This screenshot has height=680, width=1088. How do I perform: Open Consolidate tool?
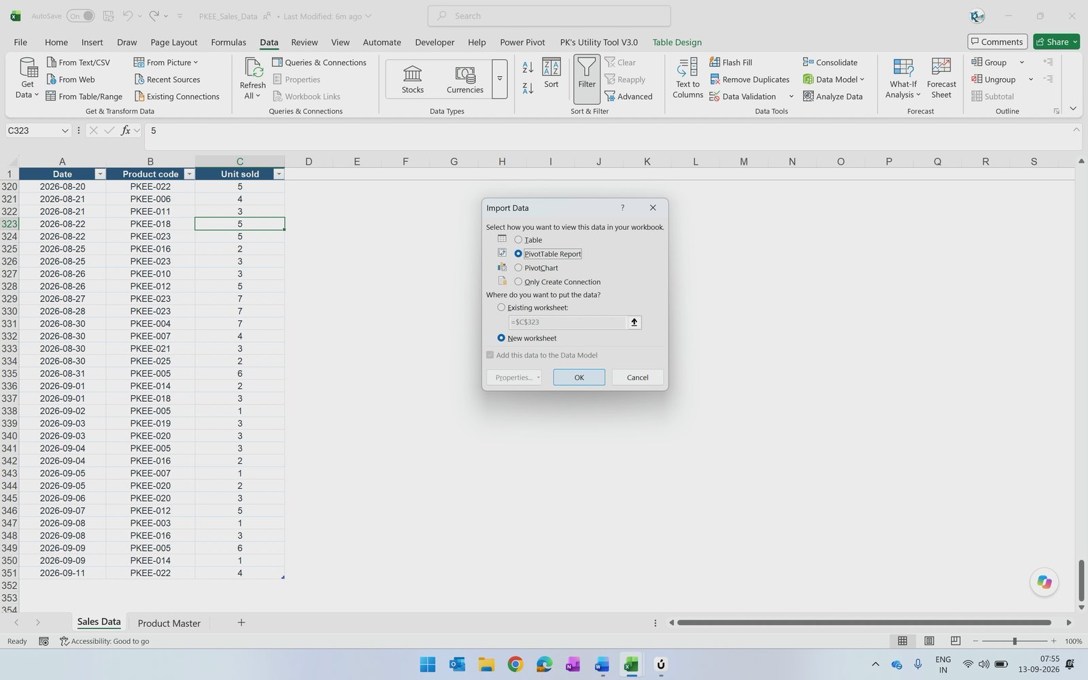click(830, 62)
